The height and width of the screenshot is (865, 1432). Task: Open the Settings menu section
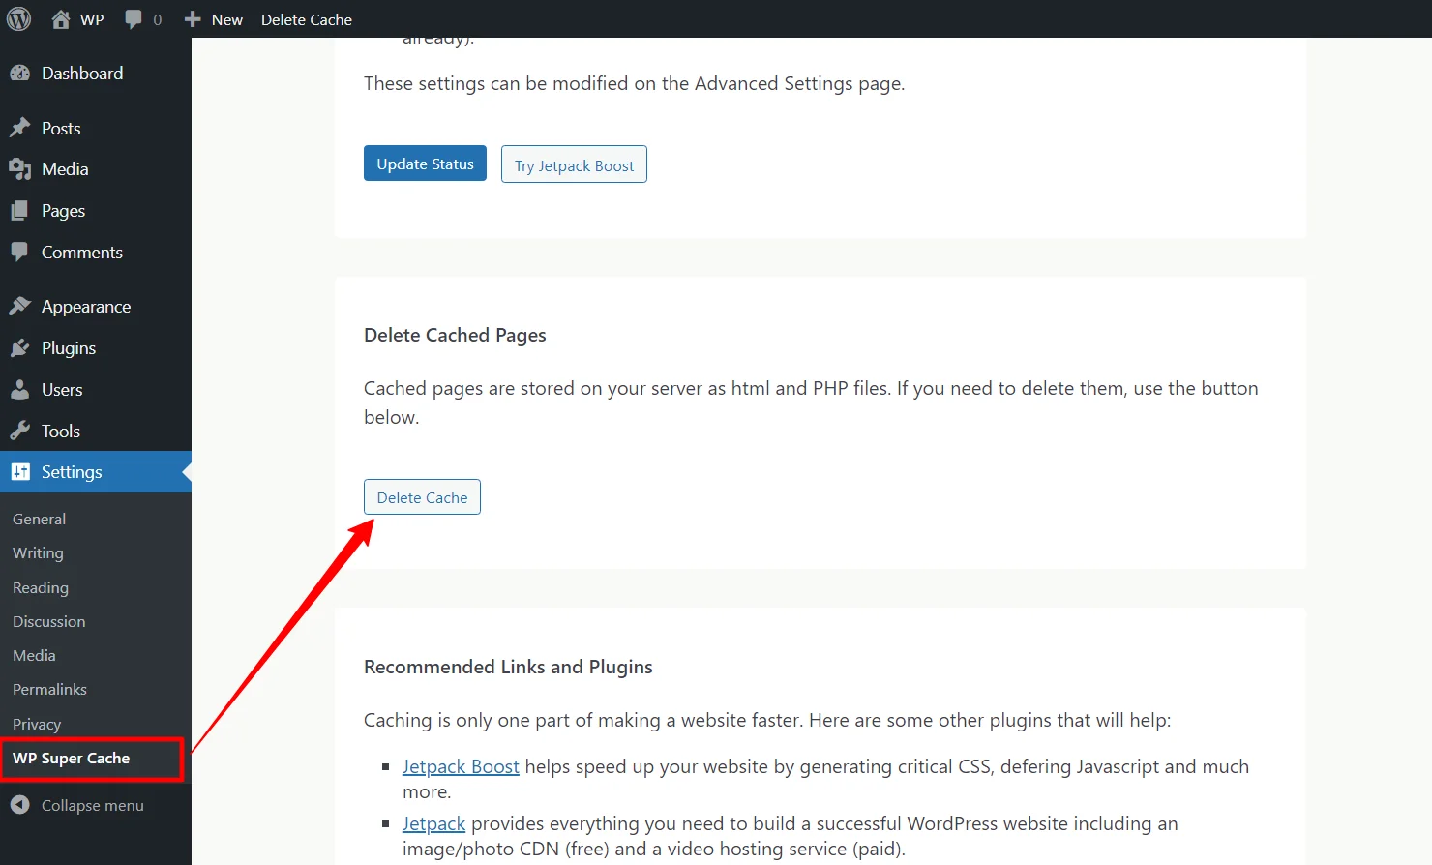click(72, 472)
